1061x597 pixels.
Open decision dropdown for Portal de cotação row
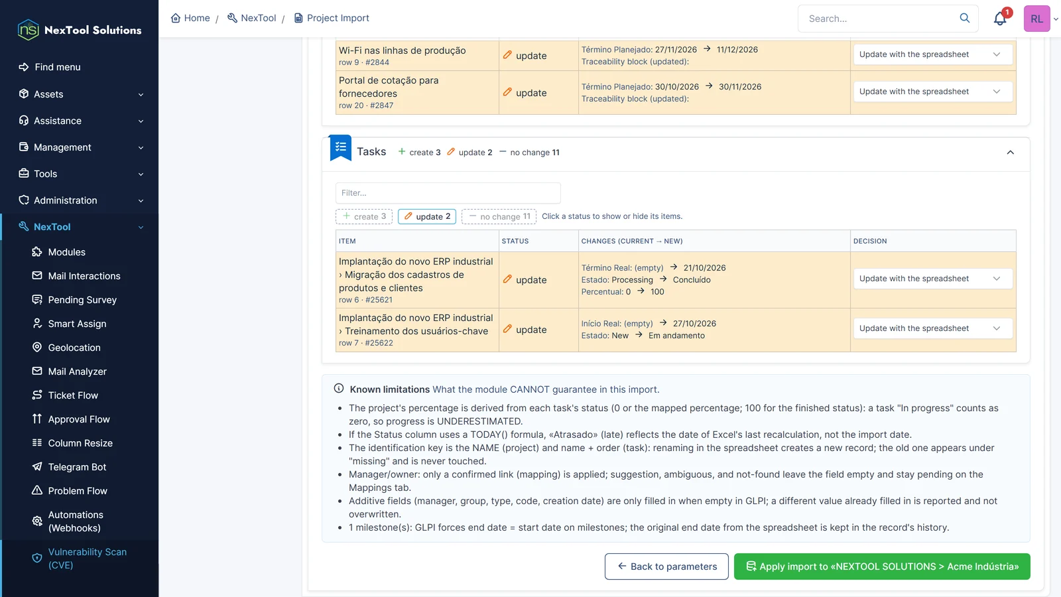(933, 92)
